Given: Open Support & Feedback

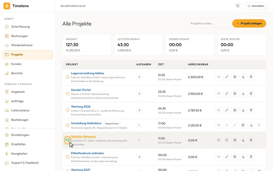Looking at the screenshot, I should coord(28,163).
